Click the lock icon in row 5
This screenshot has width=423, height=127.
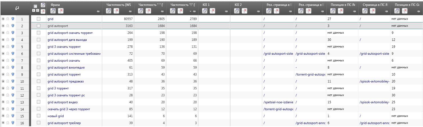pos(8,46)
